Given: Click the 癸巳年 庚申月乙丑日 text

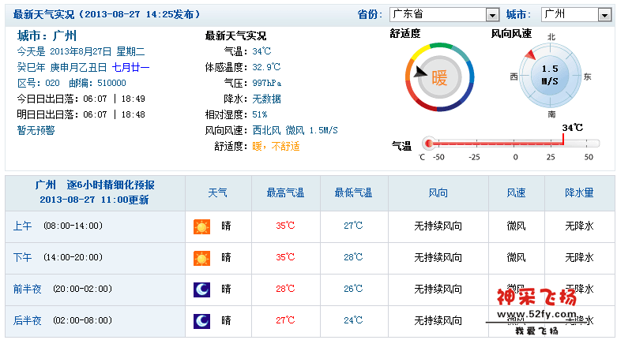Looking at the screenshot, I should pyautogui.click(x=62, y=67).
